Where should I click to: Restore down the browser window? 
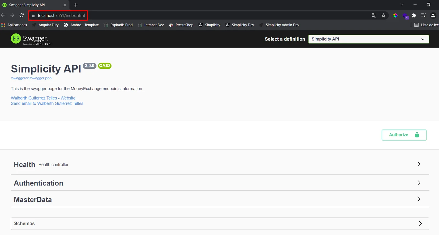tap(429, 4)
